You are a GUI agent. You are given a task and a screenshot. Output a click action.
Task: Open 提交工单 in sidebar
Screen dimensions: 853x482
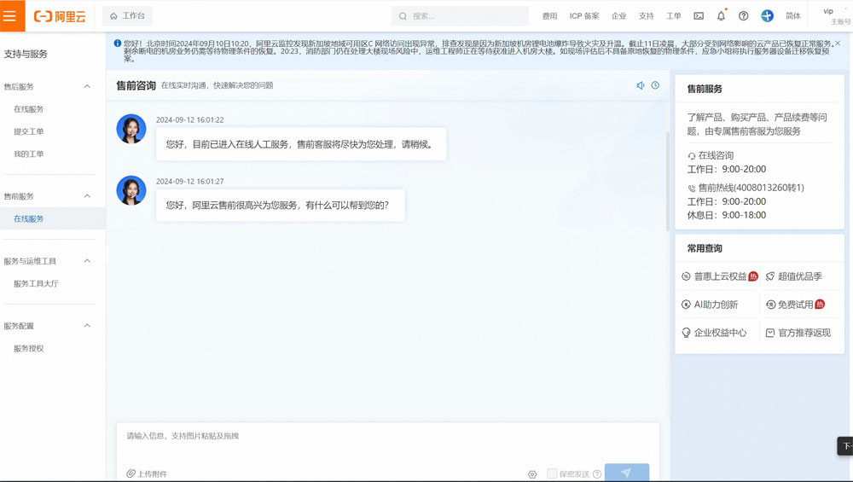click(29, 131)
